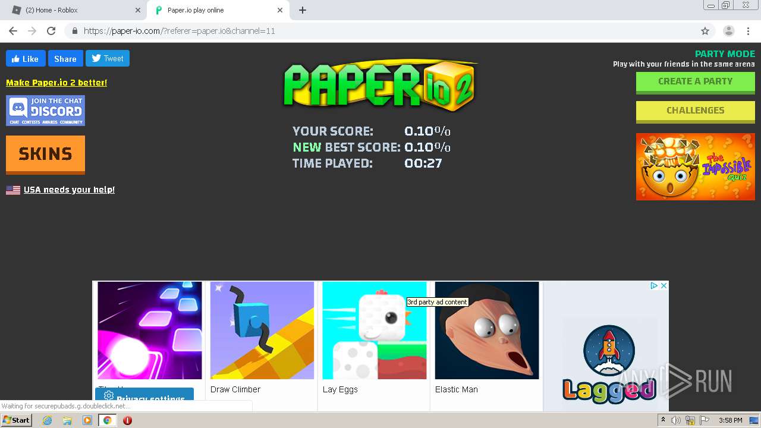Select the Paper.io play online tab
This screenshot has width=761, height=428.
pyautogui.click(x=217, y=10)
